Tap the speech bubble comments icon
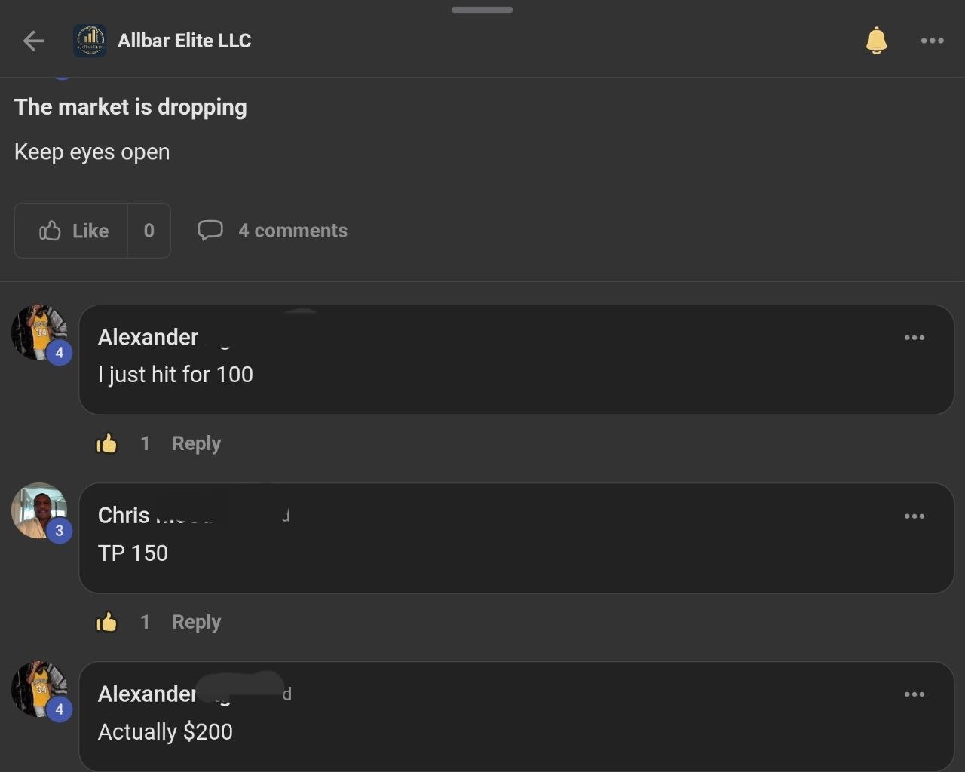The image size is (965, 772). tap(210, 230)
